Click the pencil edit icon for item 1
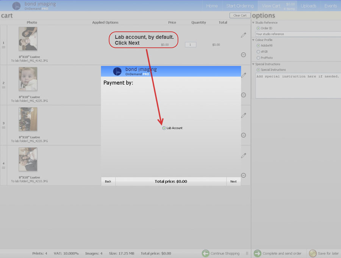This screenshot has width=341, height=258. pos(243,35)
